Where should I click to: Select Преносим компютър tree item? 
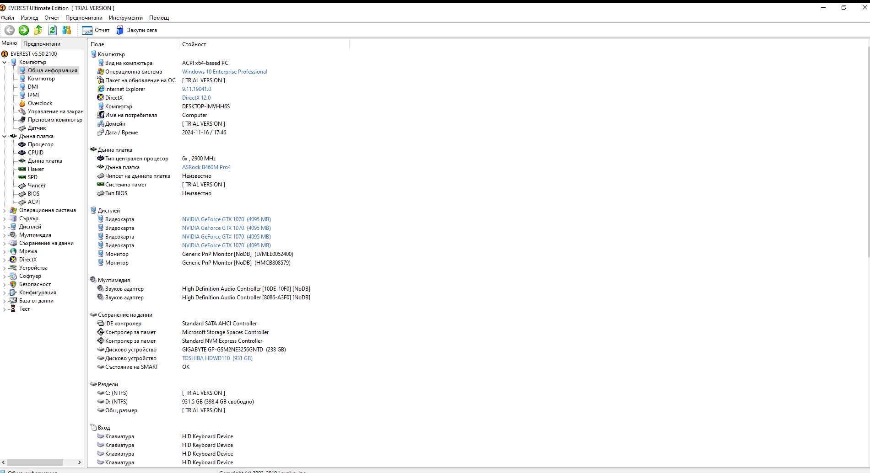(x=55, y=120)
